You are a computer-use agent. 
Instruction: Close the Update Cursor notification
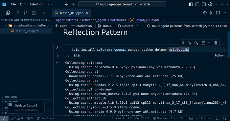point(10,105)
